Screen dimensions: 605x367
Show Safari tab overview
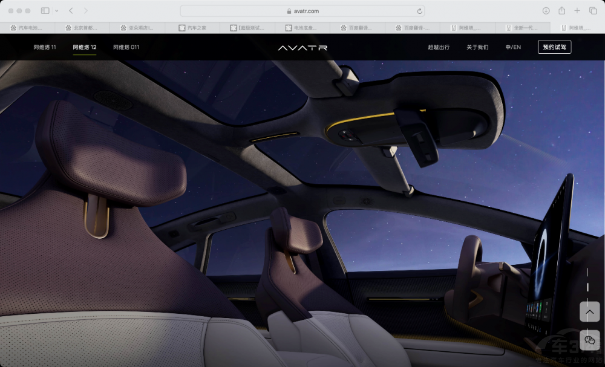pos(593,11)
